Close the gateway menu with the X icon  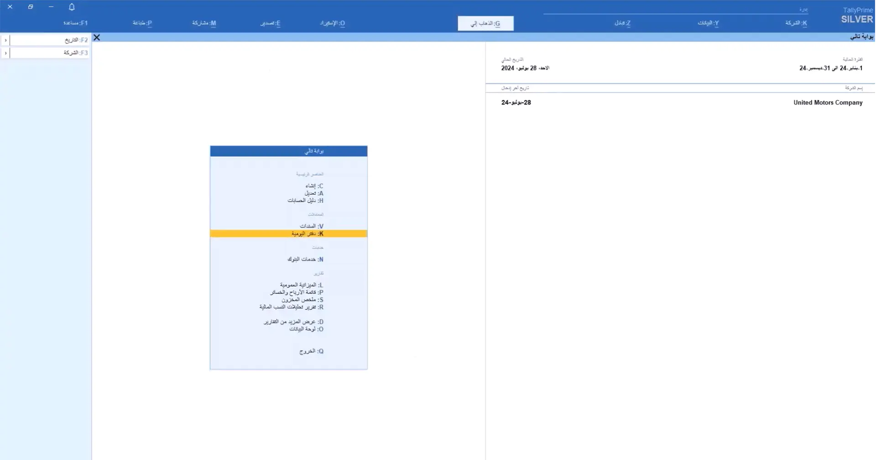pos(96,37)
